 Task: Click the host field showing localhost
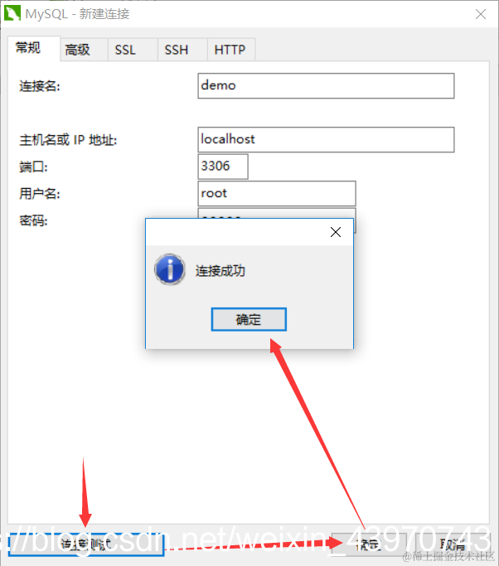coord(326,139)
